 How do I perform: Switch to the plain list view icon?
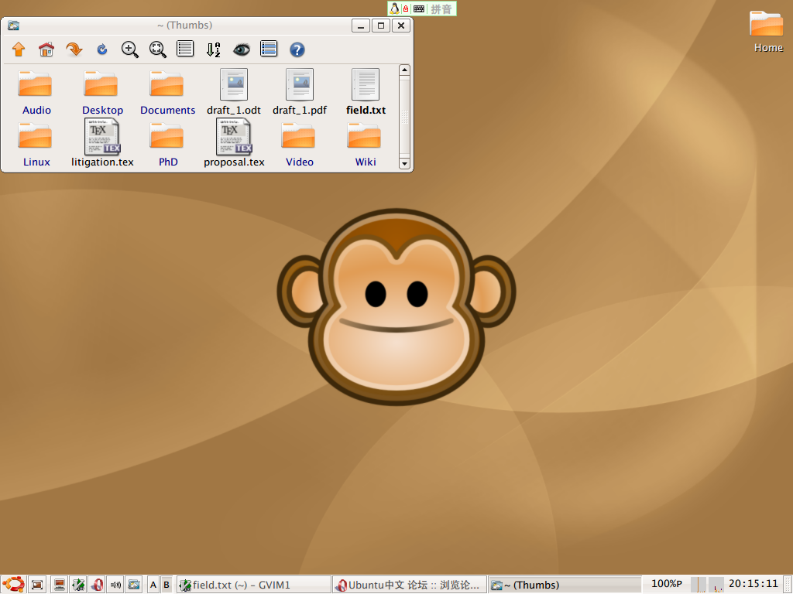point(185,49)
